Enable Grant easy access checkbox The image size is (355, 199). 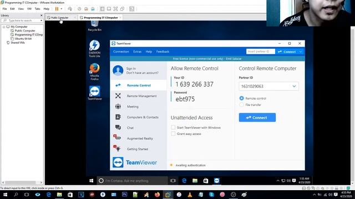pyautogui.click(x=173, y=134)
